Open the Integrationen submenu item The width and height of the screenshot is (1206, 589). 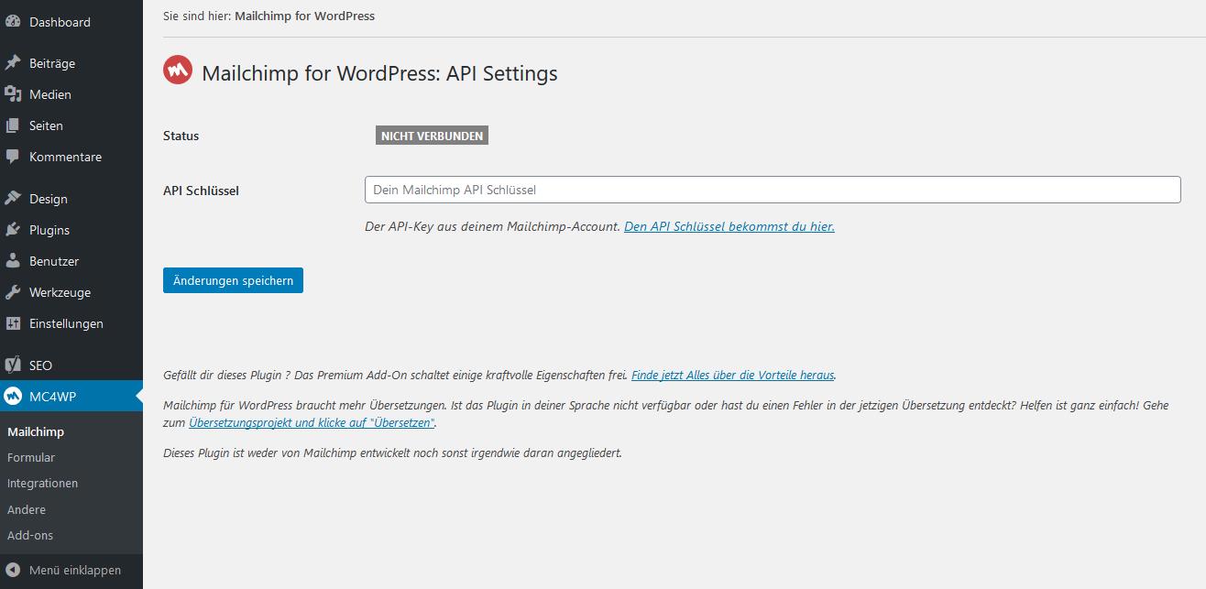tap(42, 483)
